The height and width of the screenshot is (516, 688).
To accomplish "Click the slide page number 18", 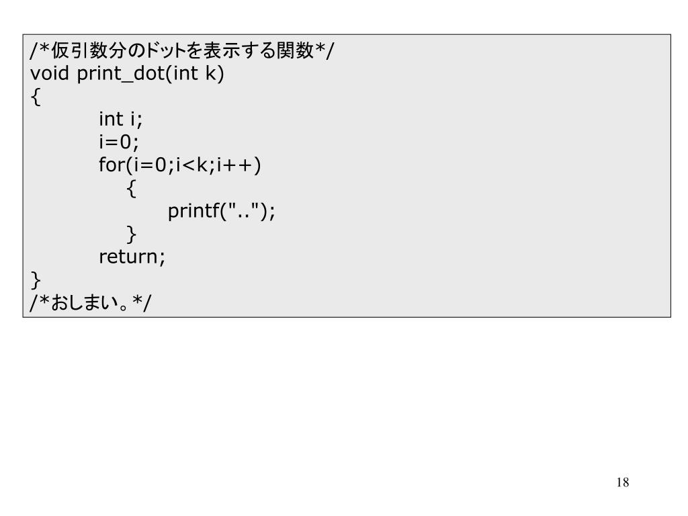I will click(623, 482).
